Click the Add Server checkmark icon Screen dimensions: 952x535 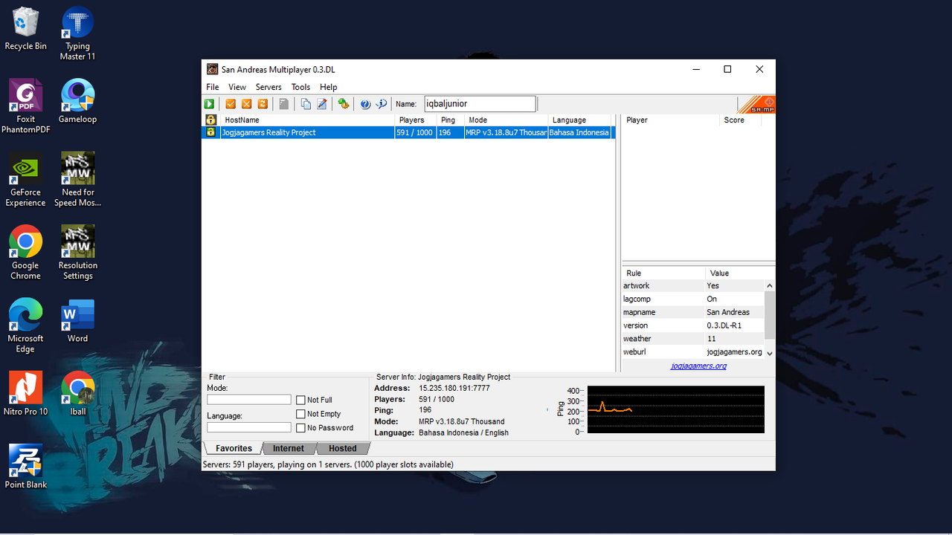coord(231,104)
